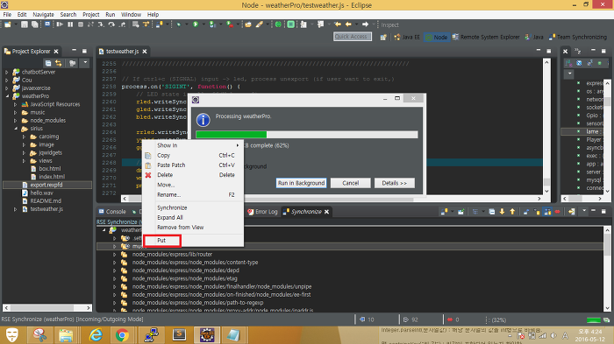614x344 pixels.
Task: Expand the node_modules folder
Action: (x=15, y=121)
